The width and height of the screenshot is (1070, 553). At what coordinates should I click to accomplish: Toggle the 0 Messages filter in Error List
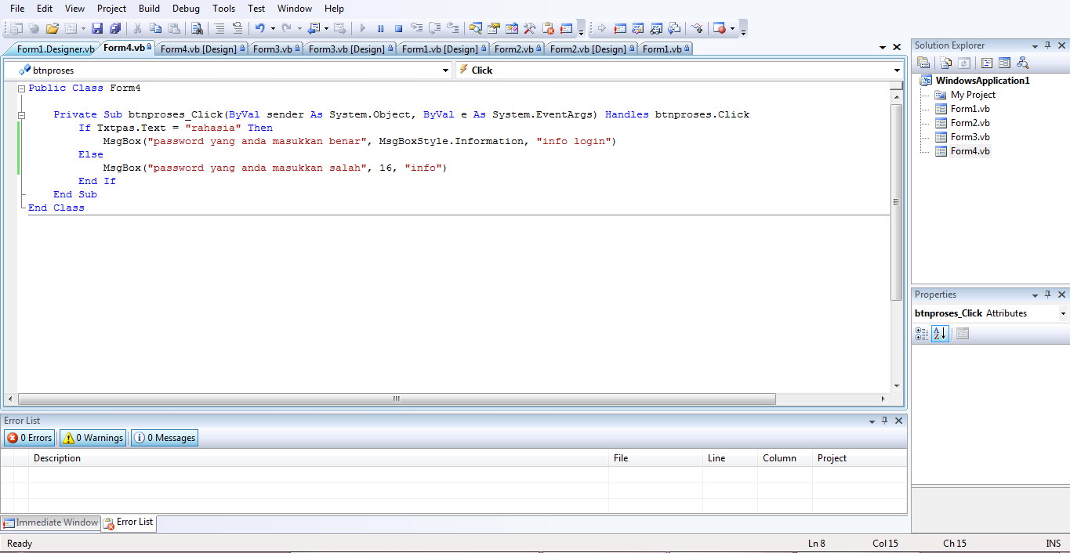(164, 438)
